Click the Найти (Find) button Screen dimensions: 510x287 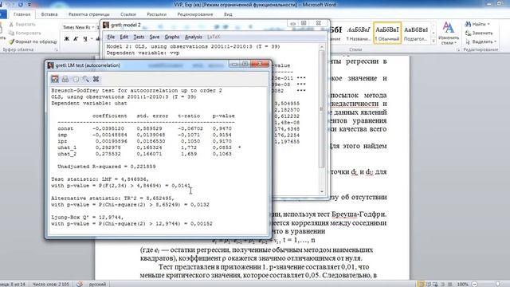[x=475, y=24]
